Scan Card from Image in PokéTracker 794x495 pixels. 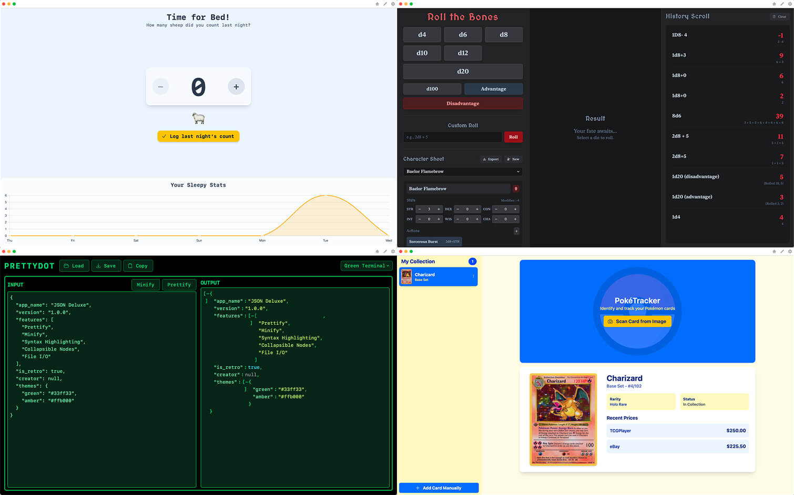pos(637,321)
